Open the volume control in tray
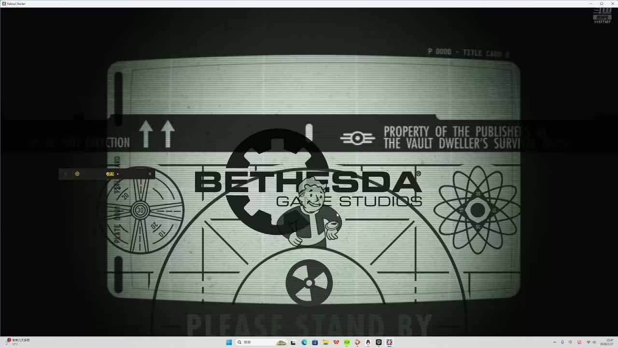Screen dimensions: 618x348 (x=594, y=342)
